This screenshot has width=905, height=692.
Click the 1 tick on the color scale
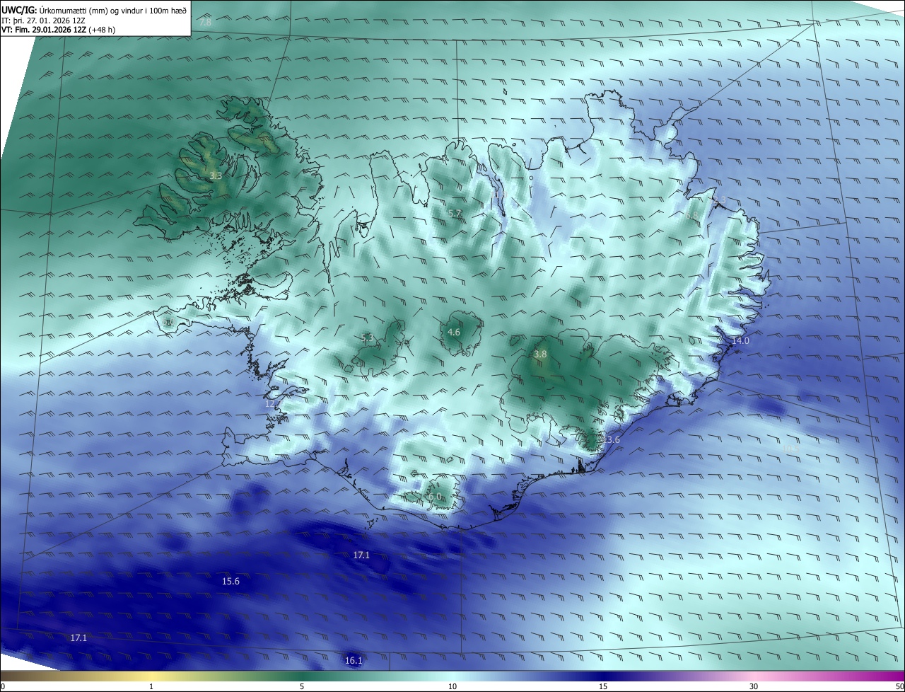[151, 686]
